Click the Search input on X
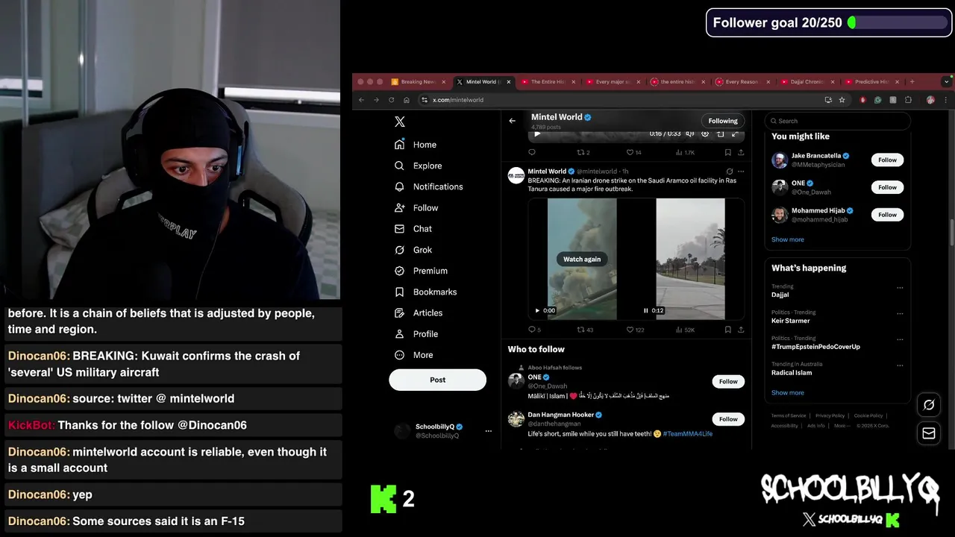This screenshot has width=955, height=537. 837,121
